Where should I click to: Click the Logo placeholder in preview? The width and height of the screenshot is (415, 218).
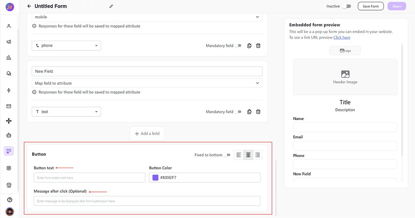click(x=345, y=50)
